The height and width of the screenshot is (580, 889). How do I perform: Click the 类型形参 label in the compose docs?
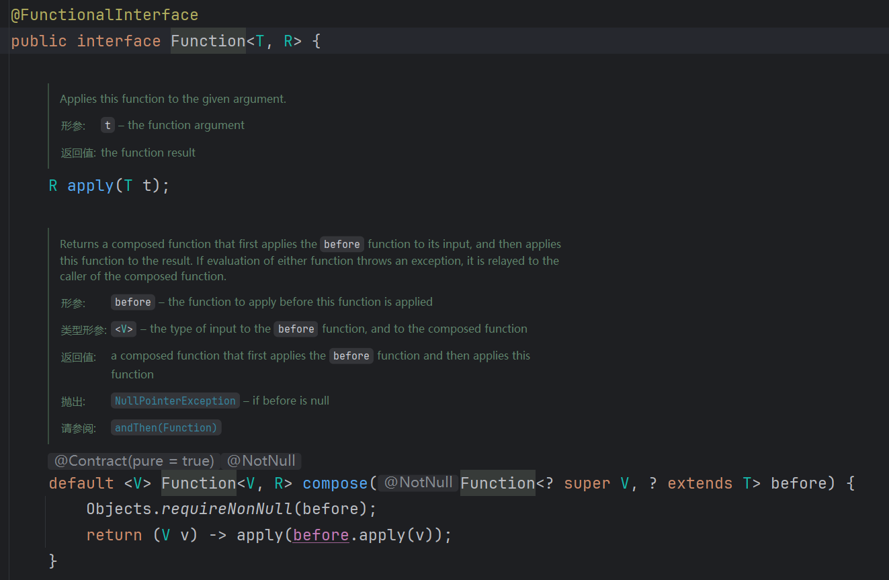[84, 329]
